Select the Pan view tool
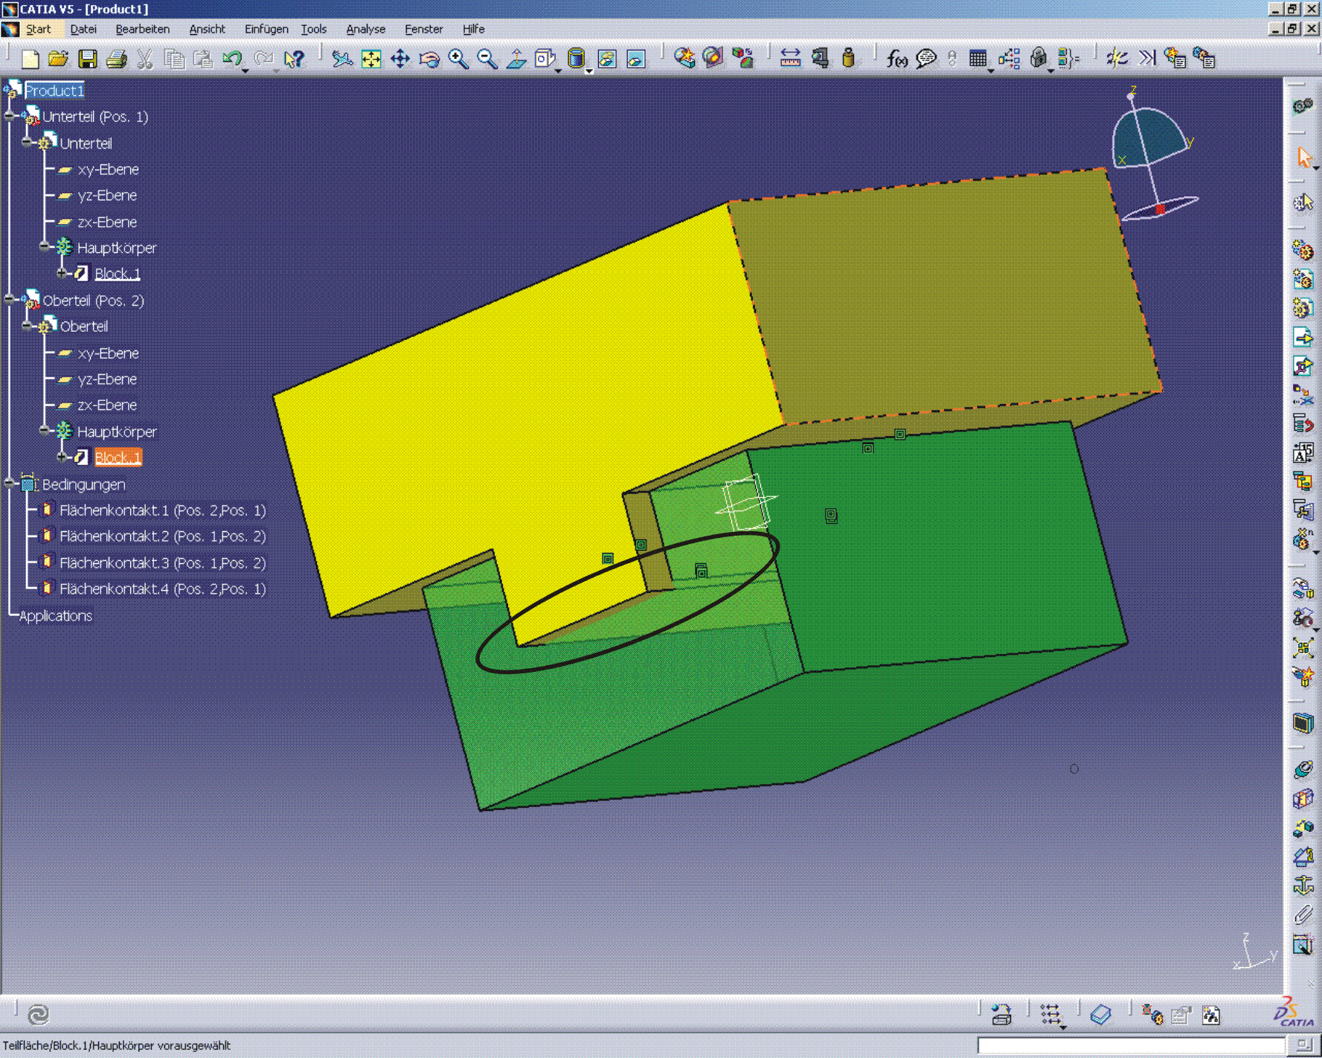Screen dimensions: 1322x1058 pos(400,59)
